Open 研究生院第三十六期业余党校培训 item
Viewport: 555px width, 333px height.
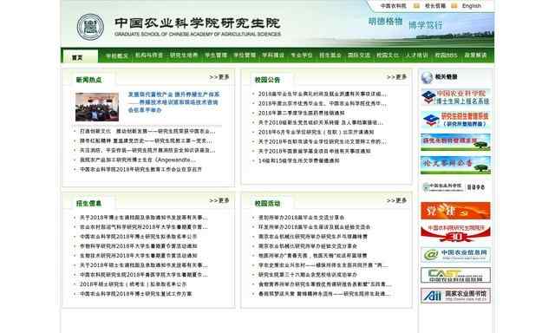point(308,275)
